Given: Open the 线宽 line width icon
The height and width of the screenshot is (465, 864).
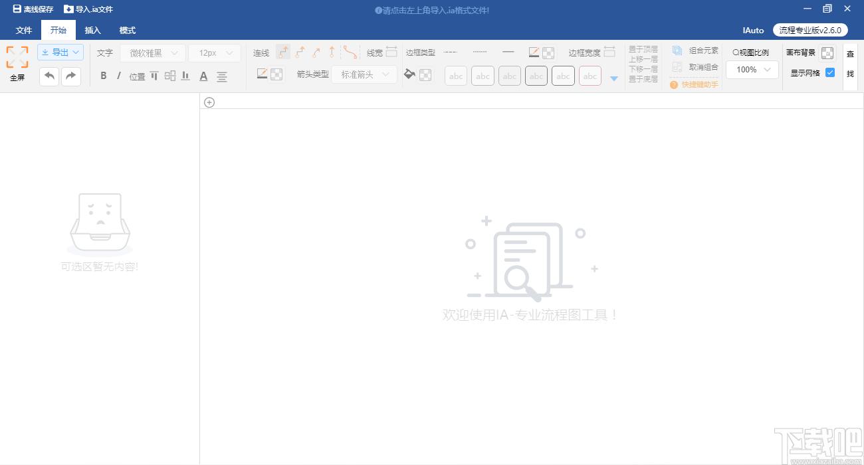Looking at the screenshot, I should point(391,52).
